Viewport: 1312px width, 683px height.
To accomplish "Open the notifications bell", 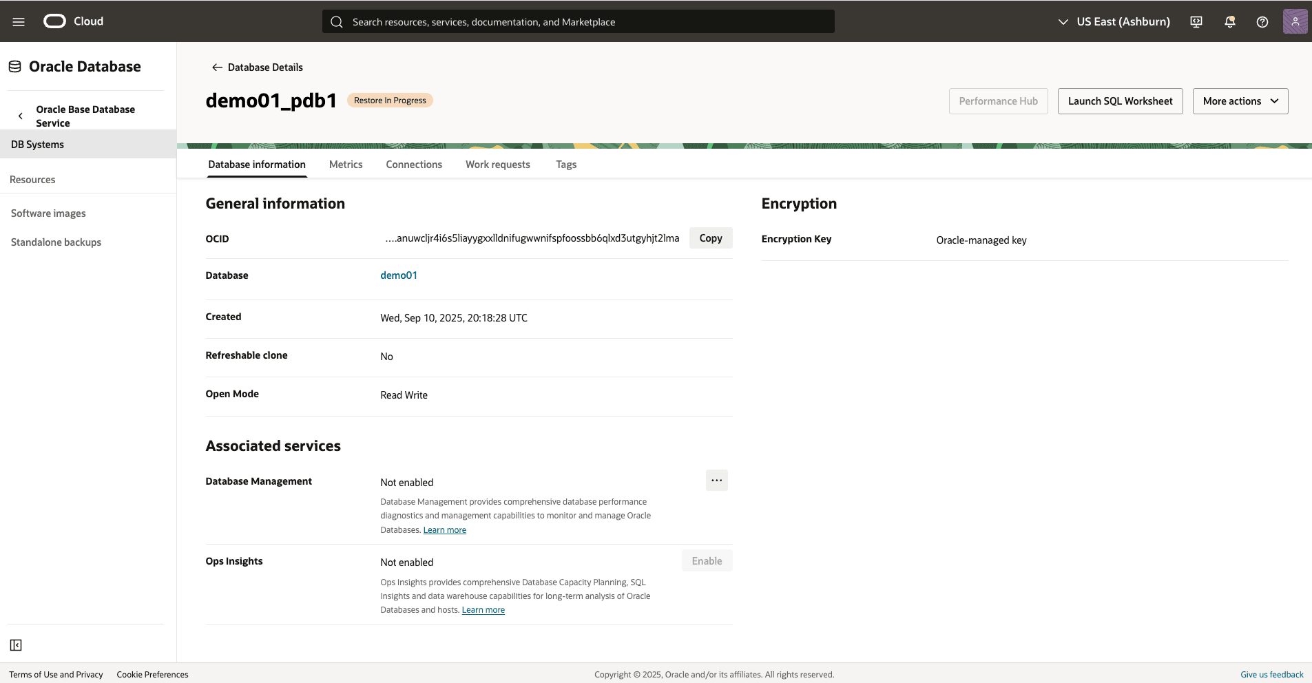I will (1229, 21).
